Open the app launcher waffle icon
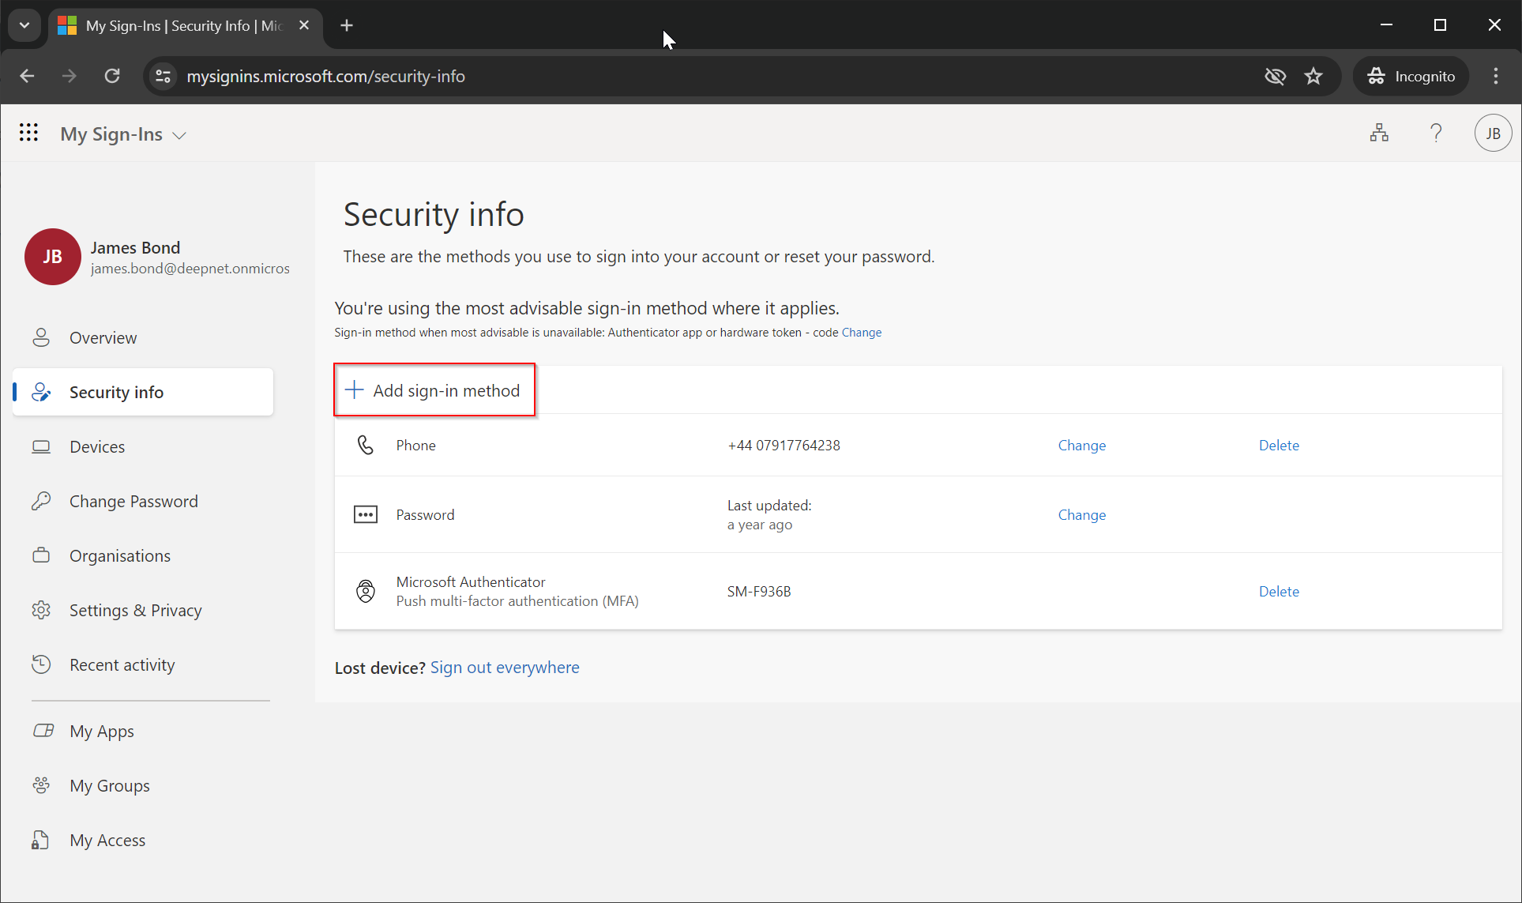 [x=28, y=133]
